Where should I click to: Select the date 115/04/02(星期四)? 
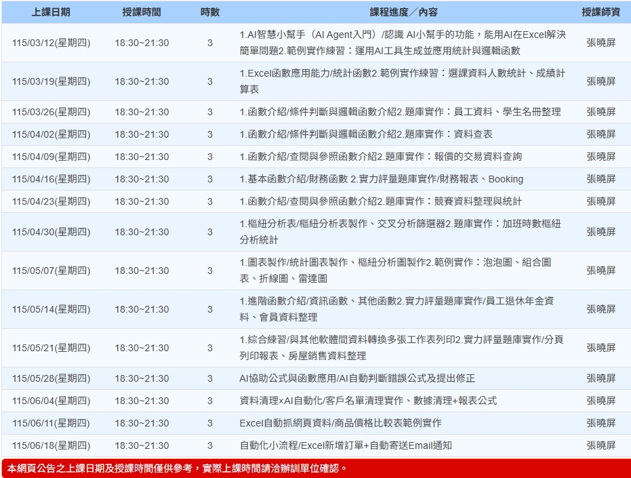(x=51, y=134)
